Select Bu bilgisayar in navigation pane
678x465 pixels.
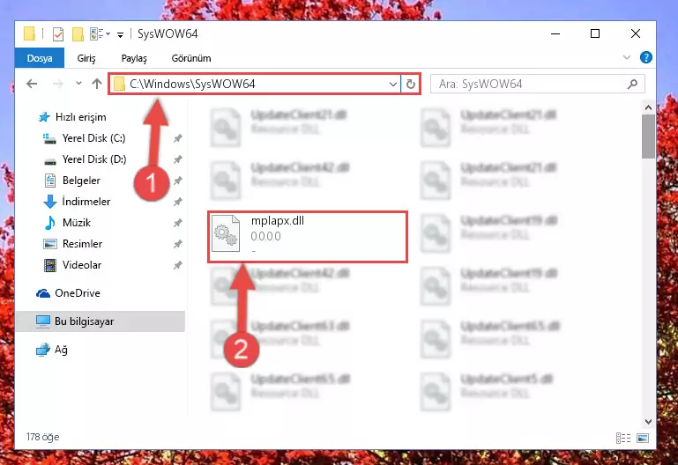(x=100, y=321)
